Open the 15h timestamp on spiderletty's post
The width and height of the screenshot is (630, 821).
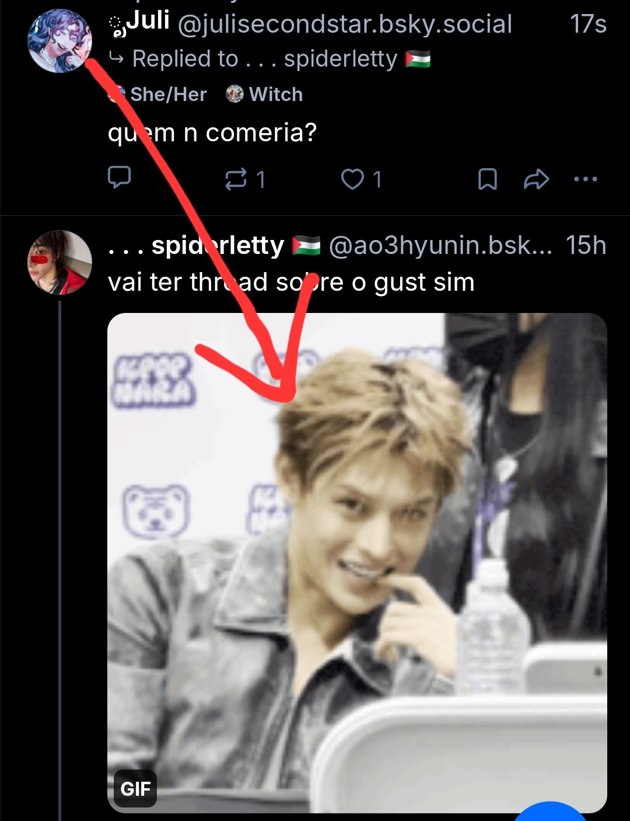coord(586,246)
